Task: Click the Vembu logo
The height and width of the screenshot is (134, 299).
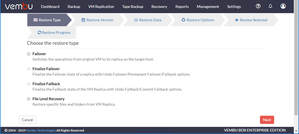Action: point(19,7)
